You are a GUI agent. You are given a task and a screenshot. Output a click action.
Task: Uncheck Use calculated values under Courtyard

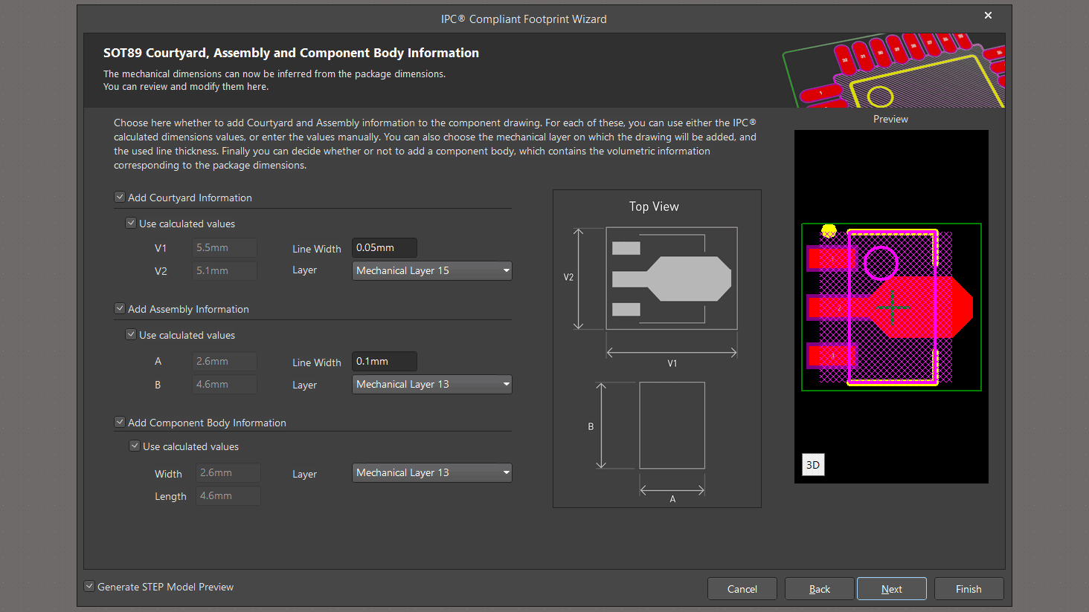click(131, 224)
